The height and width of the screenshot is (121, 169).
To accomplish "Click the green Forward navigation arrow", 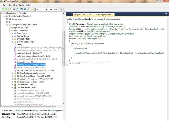I will coord(6,9).
